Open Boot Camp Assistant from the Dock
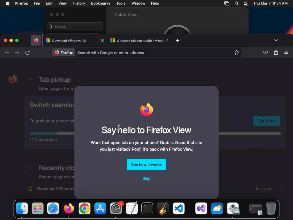 pos(233,209)
